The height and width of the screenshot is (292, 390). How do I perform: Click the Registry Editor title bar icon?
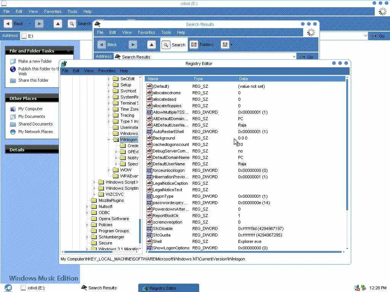pyautogui.click(x=64, y=63)
